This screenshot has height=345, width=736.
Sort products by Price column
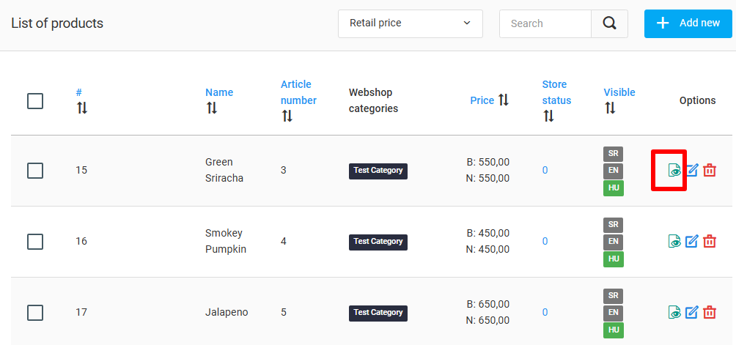[x=490, y=100]
